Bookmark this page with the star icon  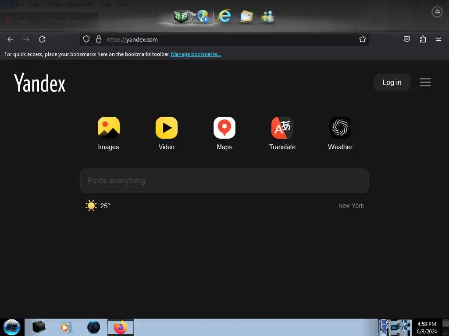click(363, 39)
